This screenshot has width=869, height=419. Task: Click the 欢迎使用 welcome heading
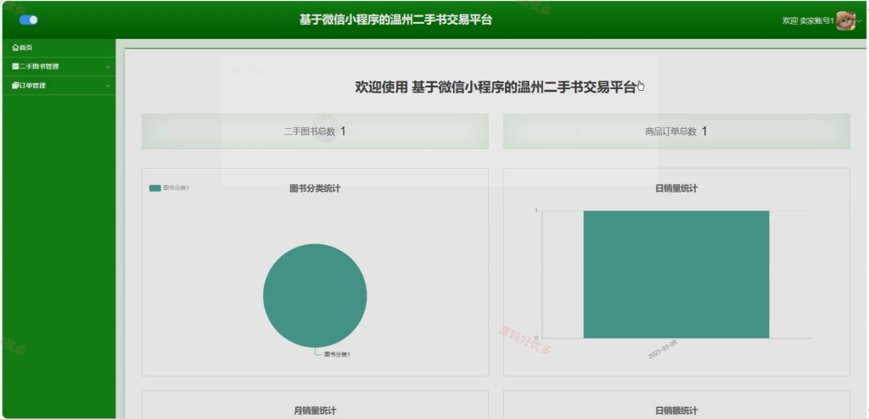pos(496,87)
